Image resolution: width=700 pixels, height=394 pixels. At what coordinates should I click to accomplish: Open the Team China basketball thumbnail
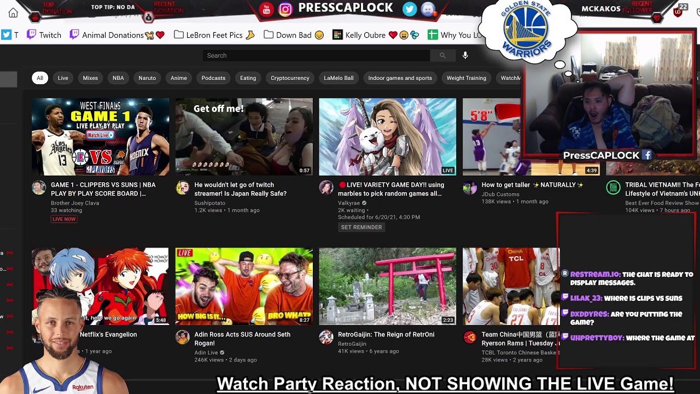[x=511, y=286]
